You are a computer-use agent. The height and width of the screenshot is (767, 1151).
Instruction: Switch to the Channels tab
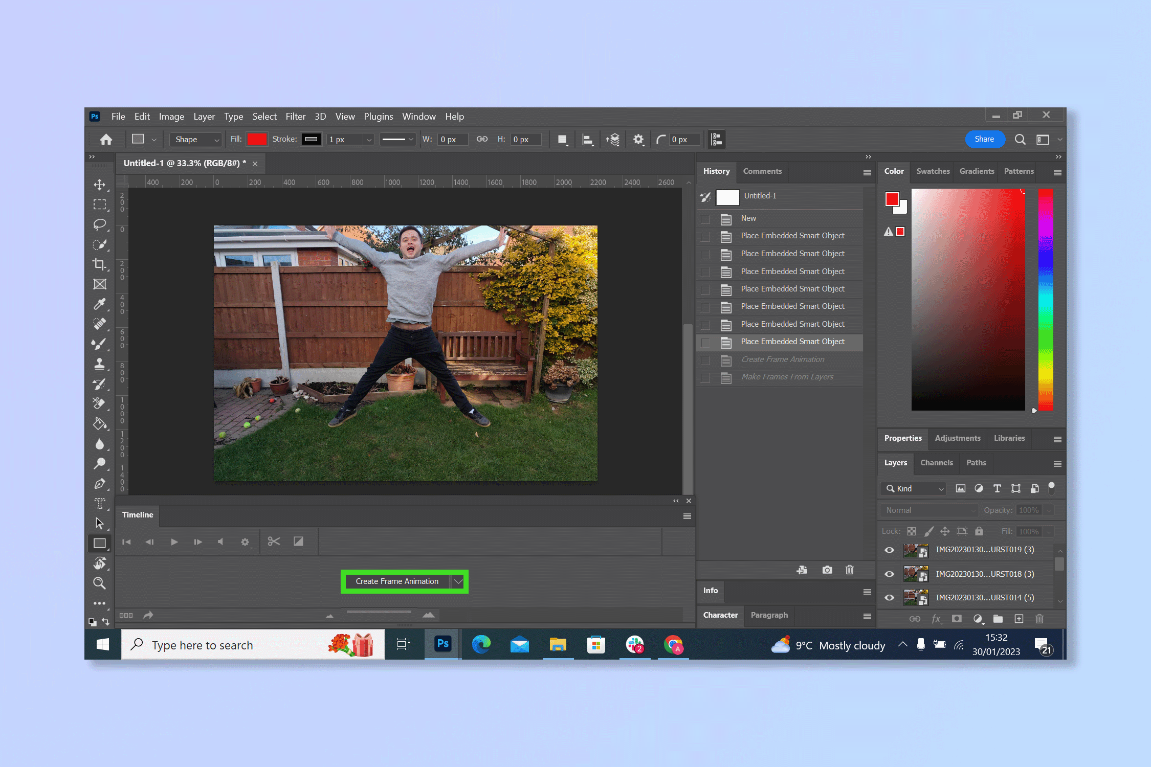pyautogui.click(x=937, y=463)
